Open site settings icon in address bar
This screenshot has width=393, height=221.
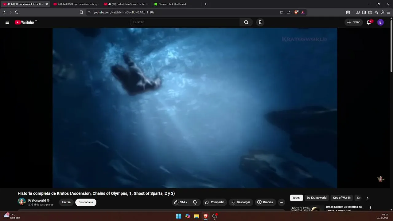[89, 12]
